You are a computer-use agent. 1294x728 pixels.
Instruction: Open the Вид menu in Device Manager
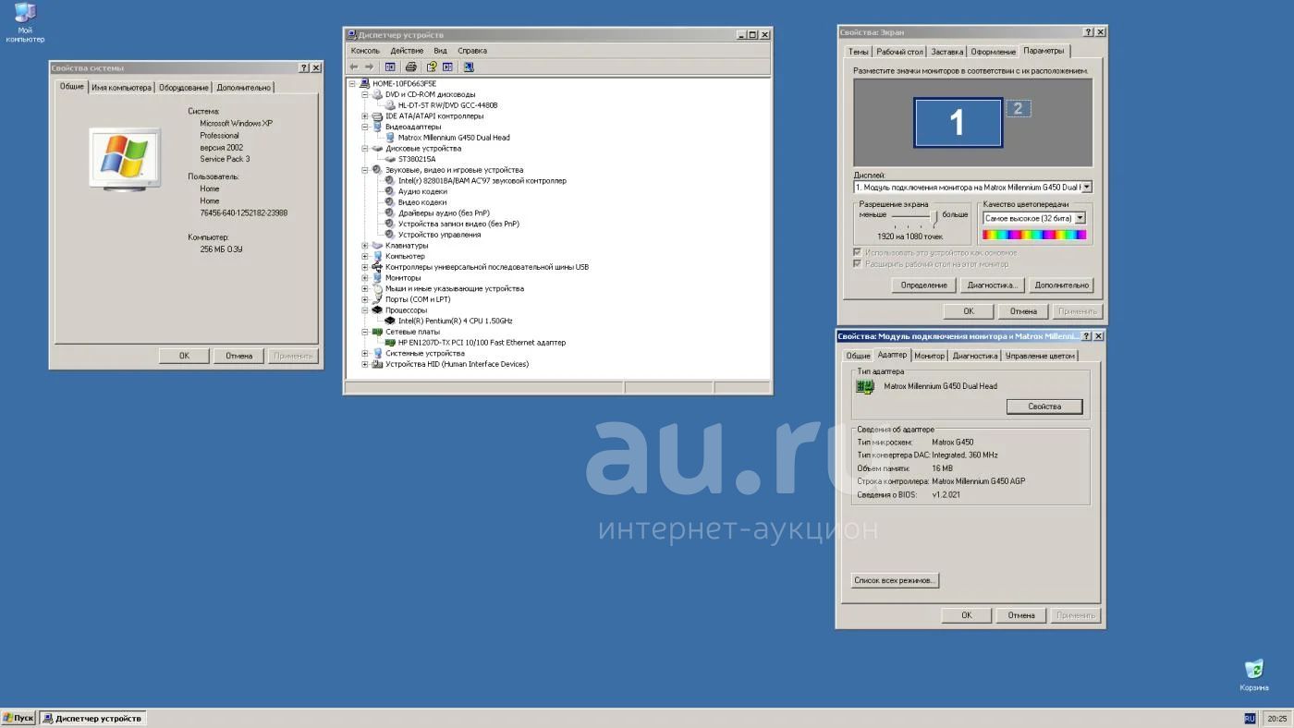coord(441,51)
